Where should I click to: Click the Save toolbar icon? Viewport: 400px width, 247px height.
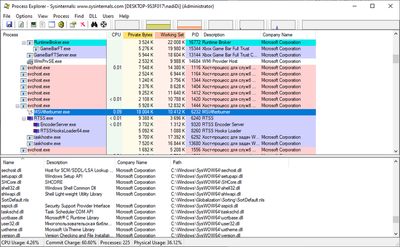[9, 25]
